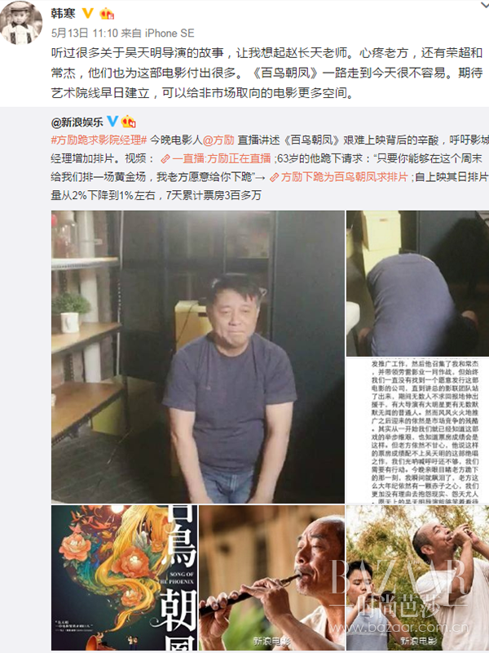This screenshot has width=489, height=653.
Task: Open the thumbnail of old man playing suona
Action: pos(271,578)
